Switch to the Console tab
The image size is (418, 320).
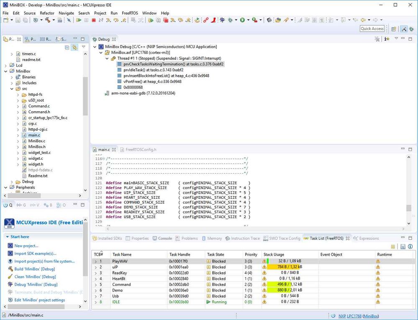coord(162,238)
